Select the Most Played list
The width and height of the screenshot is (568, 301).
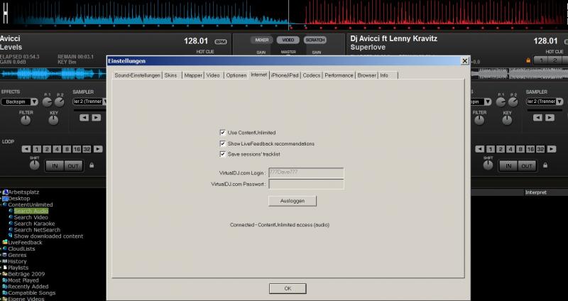pos(23,280)
